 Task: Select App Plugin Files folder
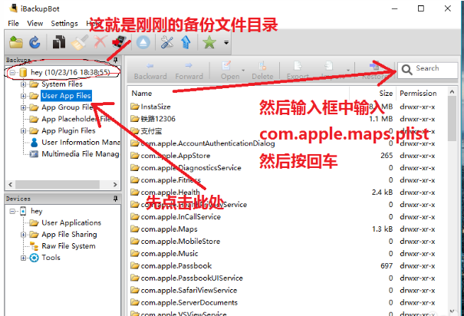pos(68,130)
